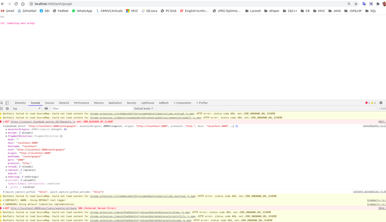This screenshot has height=222, width=386.
Task: Collapse the Location object in console
Action: click(4, 126)
